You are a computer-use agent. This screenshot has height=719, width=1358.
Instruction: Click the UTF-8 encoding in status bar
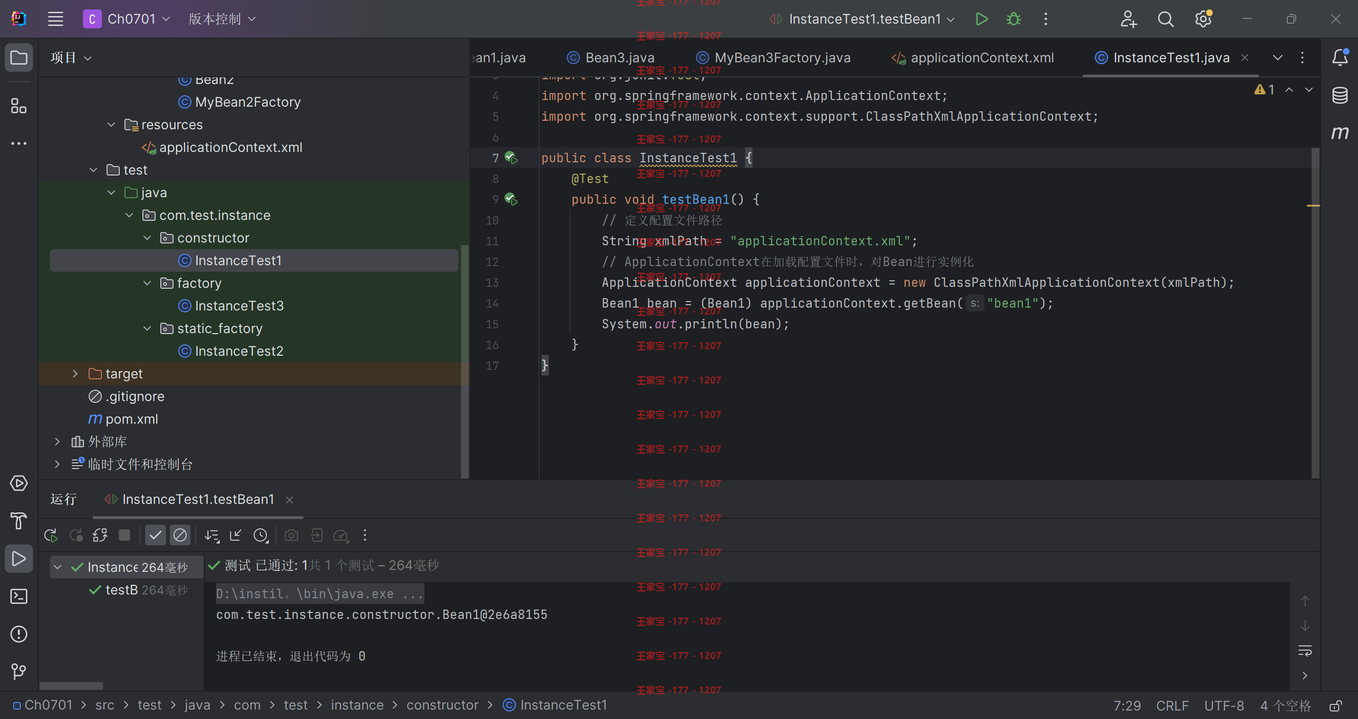click(x=1224, y=705)
